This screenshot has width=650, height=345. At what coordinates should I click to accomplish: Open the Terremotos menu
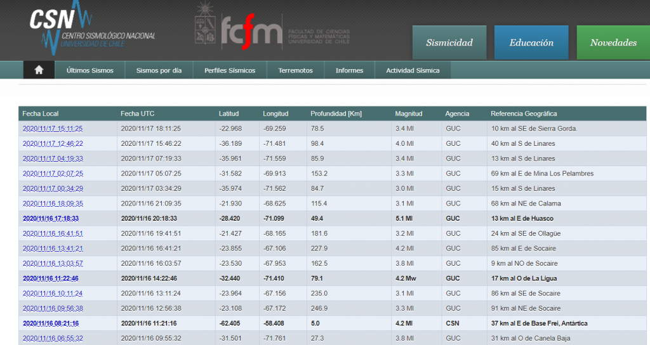click(x=296, y=70)
